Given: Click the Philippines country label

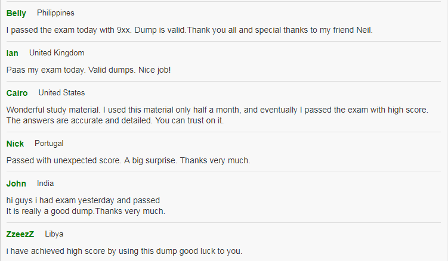Looking at the screenshot, I should pos(55,13).
